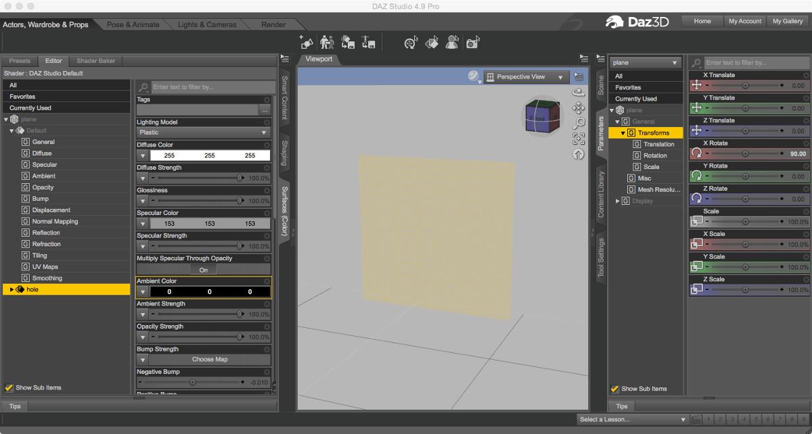Click the Tips tab in Surfaces pane

point(14,406)
